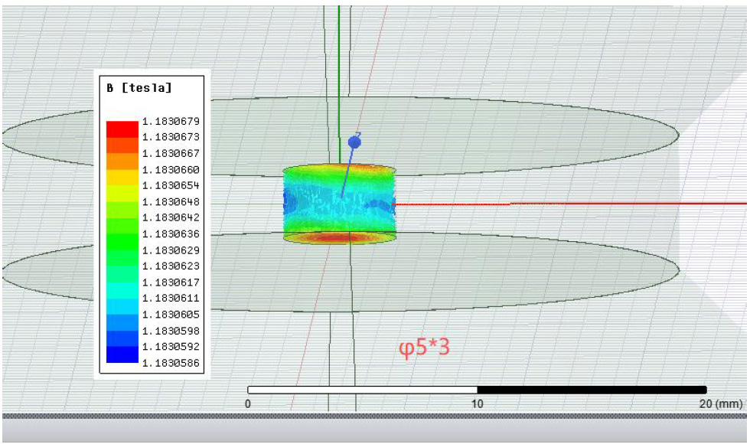Select the red φ5*3 annotation
750x444 pixels.
pyautogui.click(x=424, y=348)
